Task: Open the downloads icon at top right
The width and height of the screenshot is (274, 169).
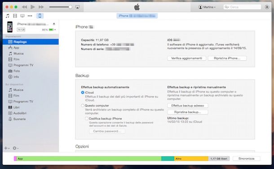Action: click(x=267, y=7)
